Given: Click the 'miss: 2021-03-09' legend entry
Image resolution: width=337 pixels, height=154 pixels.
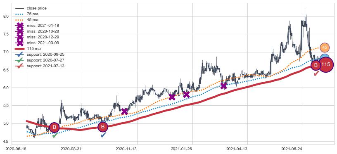Looking at the screenshot, I should coord(37,43).
